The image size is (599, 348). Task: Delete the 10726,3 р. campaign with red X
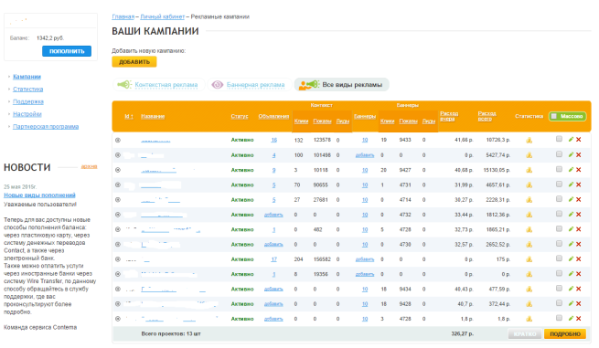click(x=579, y=140)
